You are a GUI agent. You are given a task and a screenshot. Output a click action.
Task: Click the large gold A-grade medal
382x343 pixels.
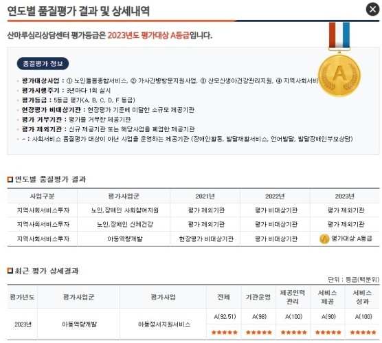339,75
